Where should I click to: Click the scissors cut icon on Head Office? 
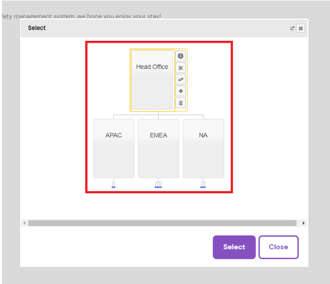[180, 68]
